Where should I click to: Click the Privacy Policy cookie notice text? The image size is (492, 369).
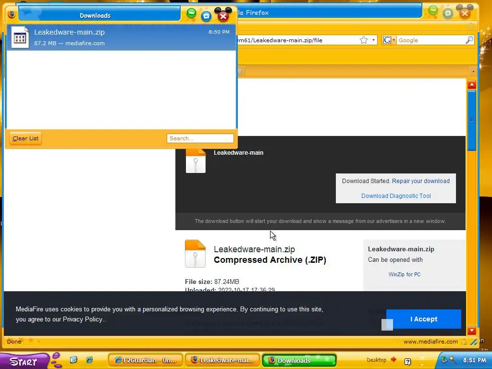pyautogui.click(x=83, y=320)
